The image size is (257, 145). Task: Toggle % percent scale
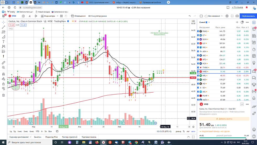pos(184,131)
